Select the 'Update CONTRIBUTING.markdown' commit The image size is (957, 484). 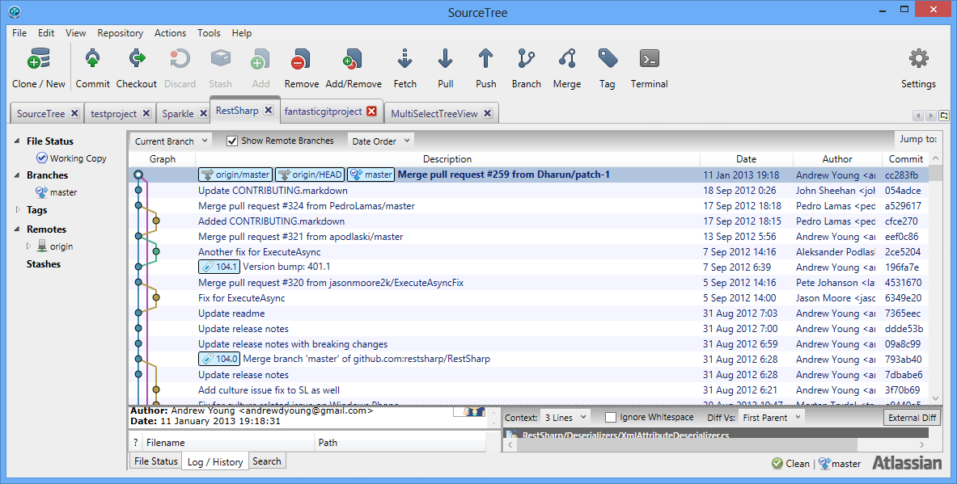pos(528,191)
